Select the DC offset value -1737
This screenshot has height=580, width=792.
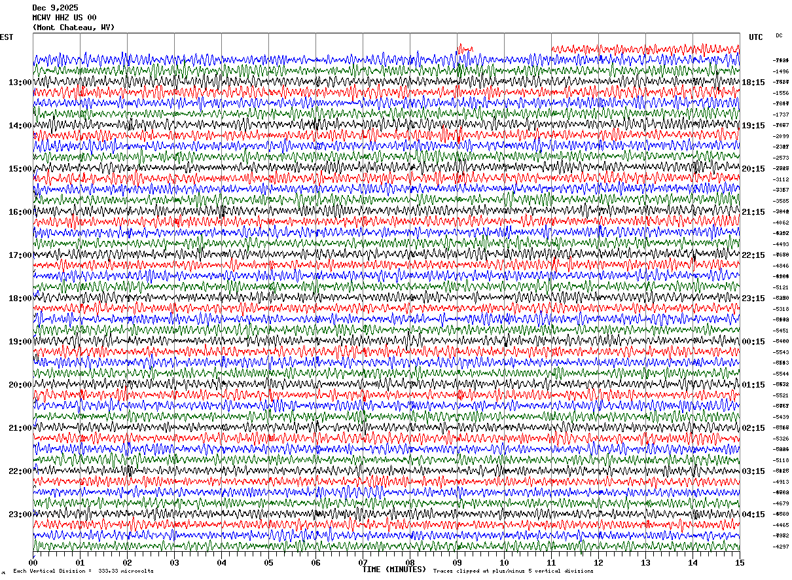(782, 115)
